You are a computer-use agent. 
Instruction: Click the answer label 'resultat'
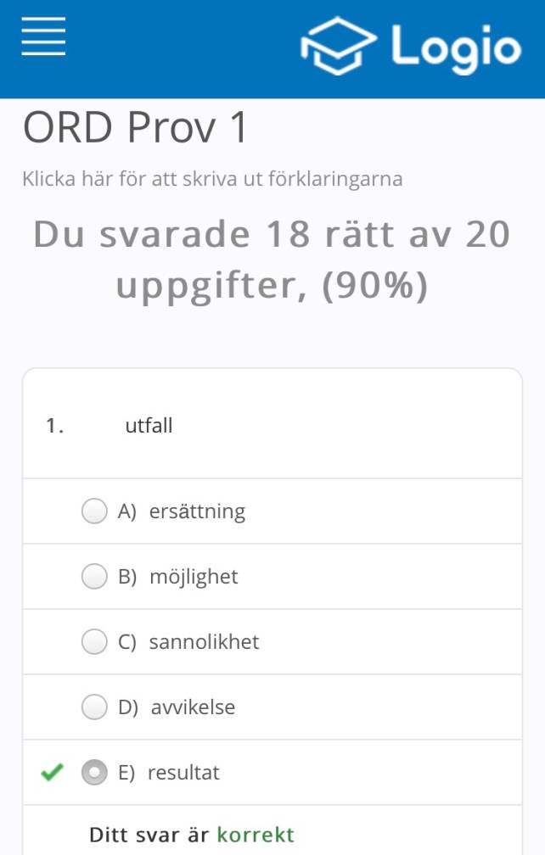pyautogui.click(x=183, y=773)
